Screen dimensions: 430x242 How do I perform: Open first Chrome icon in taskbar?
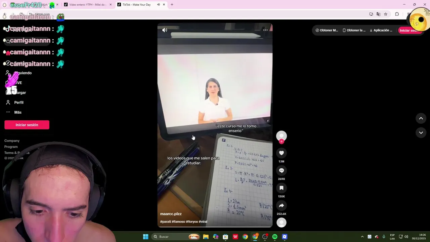(x=245, y=237)
